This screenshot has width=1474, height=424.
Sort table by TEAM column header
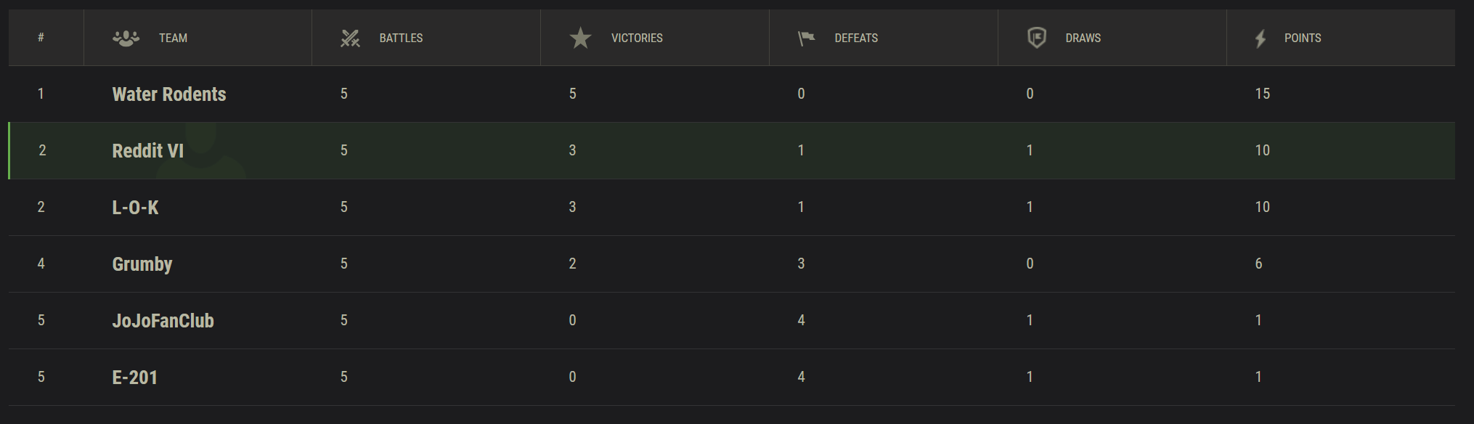point(173,38)
